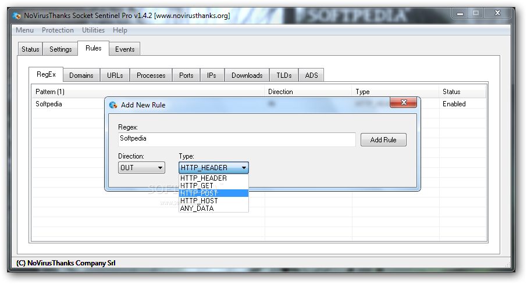Image resolution: width=527 pixels, height=284 pixels.
Task: Select the Softpedia pattern row
Action: tap(49, 104)
